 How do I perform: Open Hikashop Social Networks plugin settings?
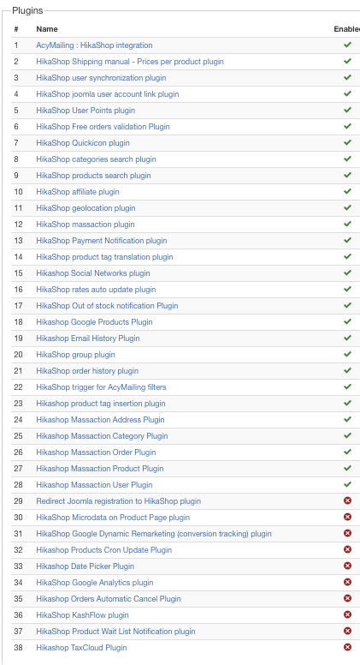(x=93, y=273)
